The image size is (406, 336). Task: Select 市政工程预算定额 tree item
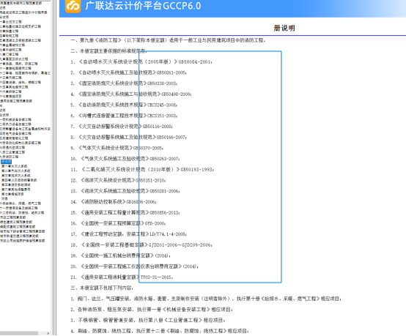[x=13, y=217]
